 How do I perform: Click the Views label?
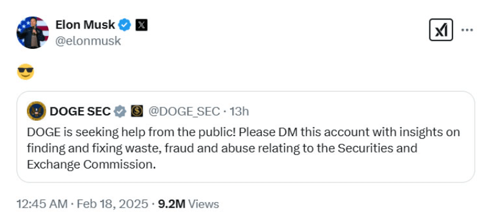point(203,204)
